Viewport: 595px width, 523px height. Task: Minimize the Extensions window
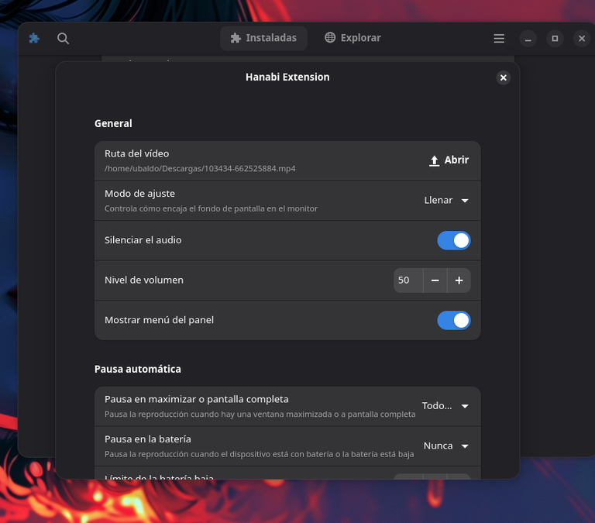[x=528, y=39]
